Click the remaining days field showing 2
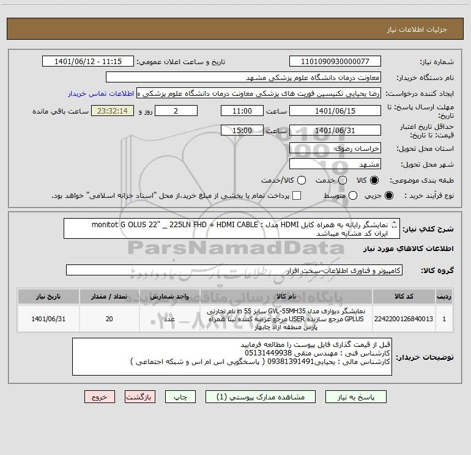This screenshot has width=471, height=455. pyautogui.click(x=176, y=111)
